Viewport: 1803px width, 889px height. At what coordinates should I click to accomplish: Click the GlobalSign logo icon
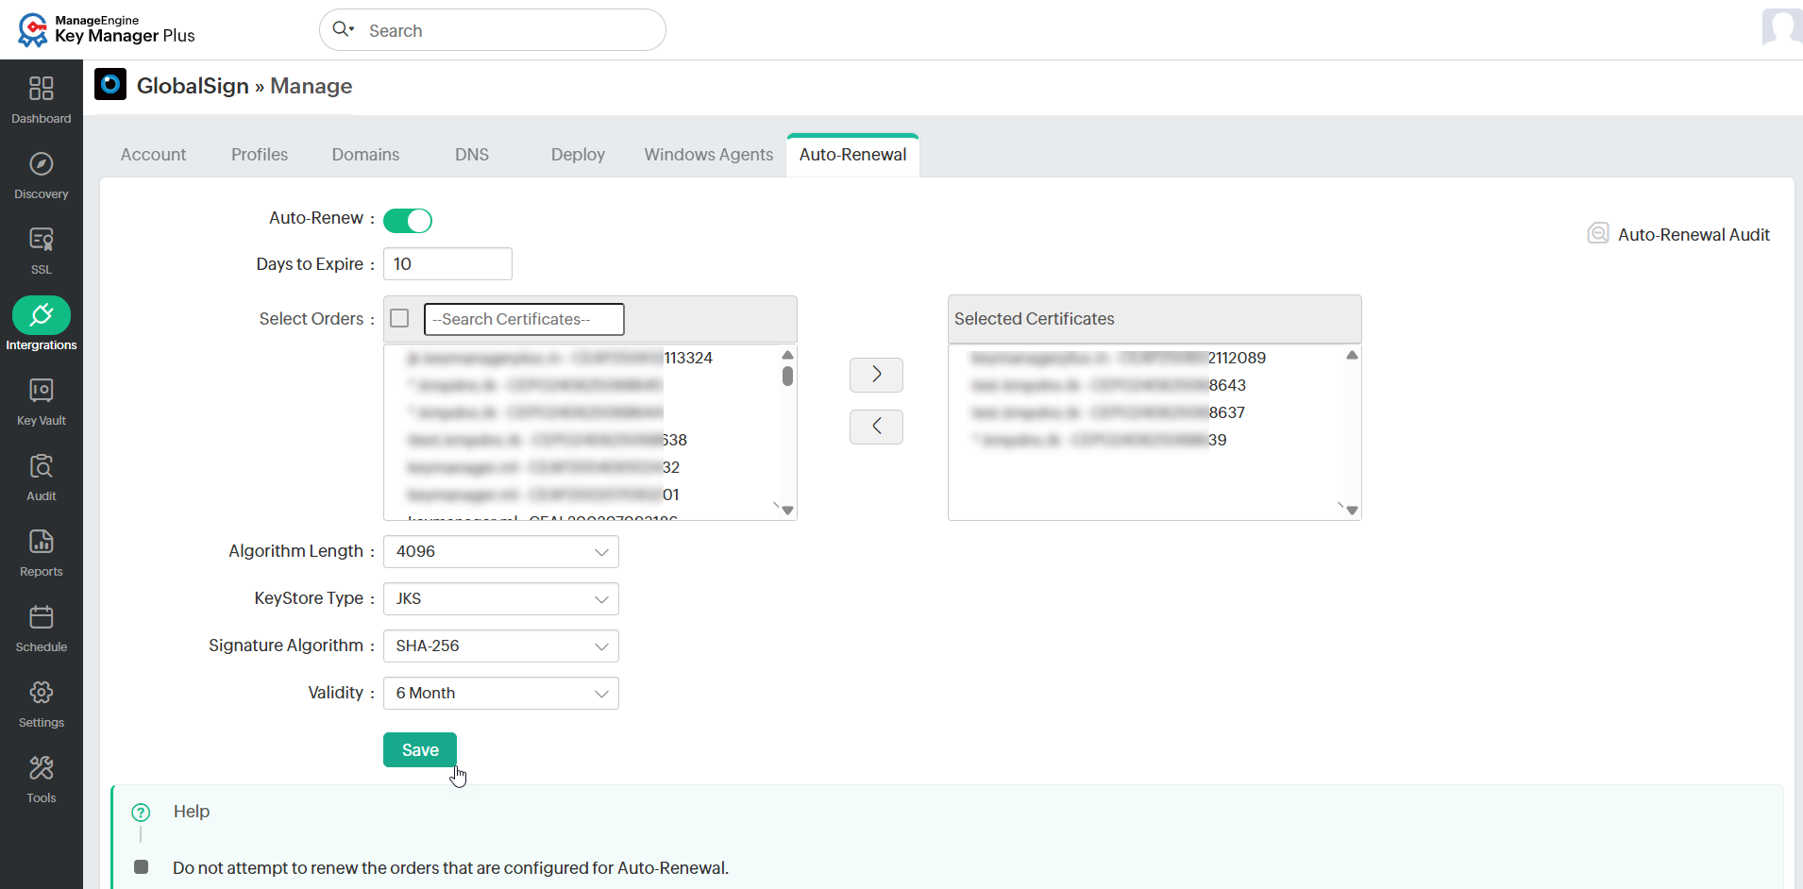(x=110, y=84)
